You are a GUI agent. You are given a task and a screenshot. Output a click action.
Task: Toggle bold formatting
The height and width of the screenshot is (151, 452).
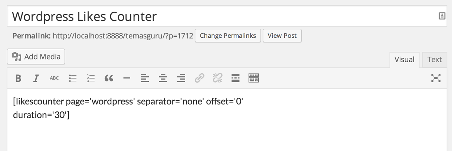coord(18,78)
